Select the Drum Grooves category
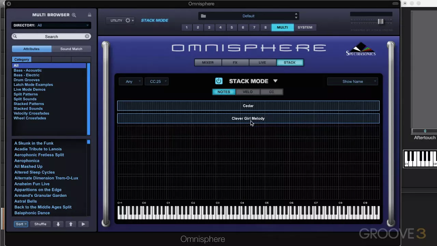The width and height of the screenshot is (437, 246). pos(27,80)
